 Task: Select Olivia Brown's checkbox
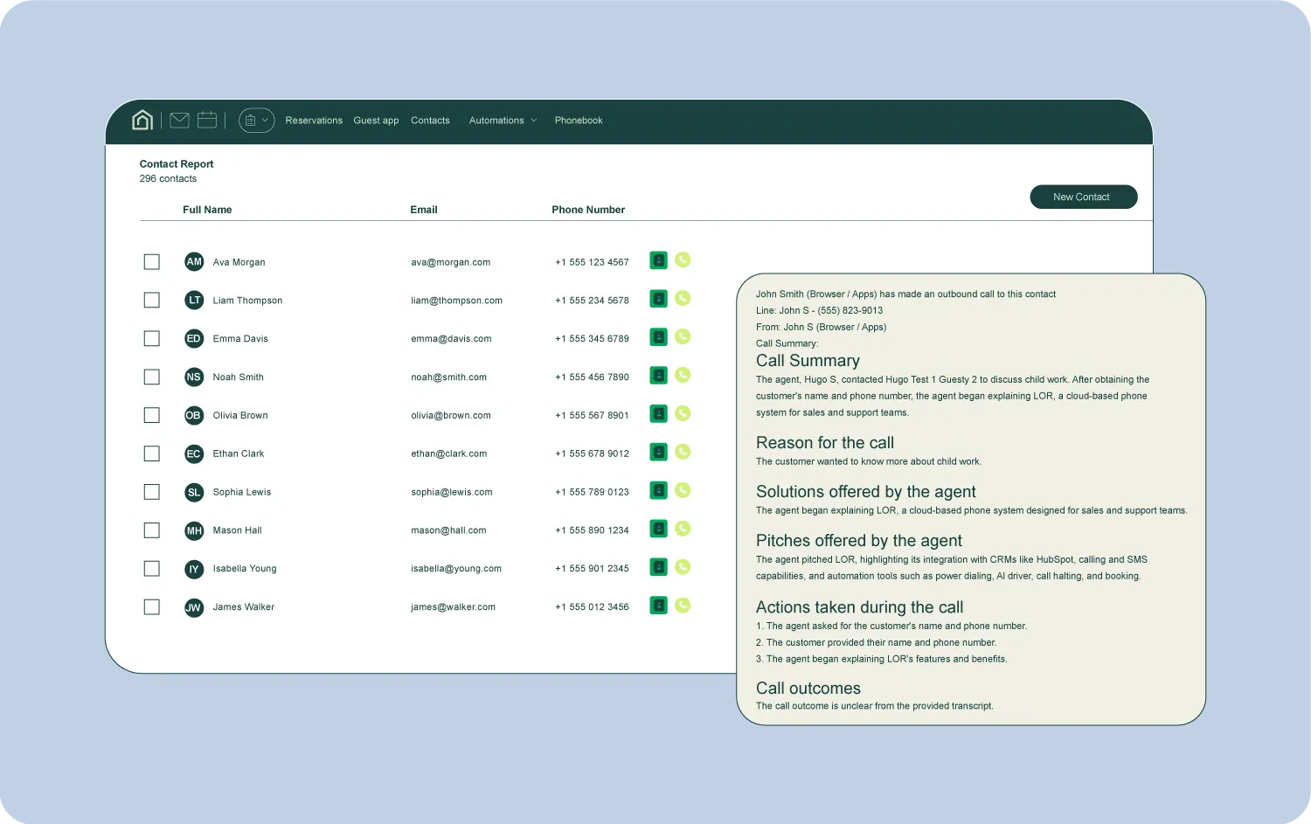152,416
